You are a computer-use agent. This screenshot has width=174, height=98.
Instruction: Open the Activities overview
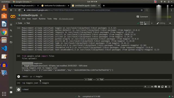(6, 2)
